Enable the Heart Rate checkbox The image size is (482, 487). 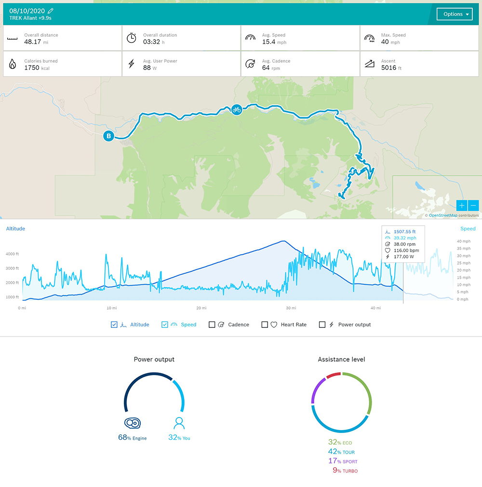click(265, 325)
